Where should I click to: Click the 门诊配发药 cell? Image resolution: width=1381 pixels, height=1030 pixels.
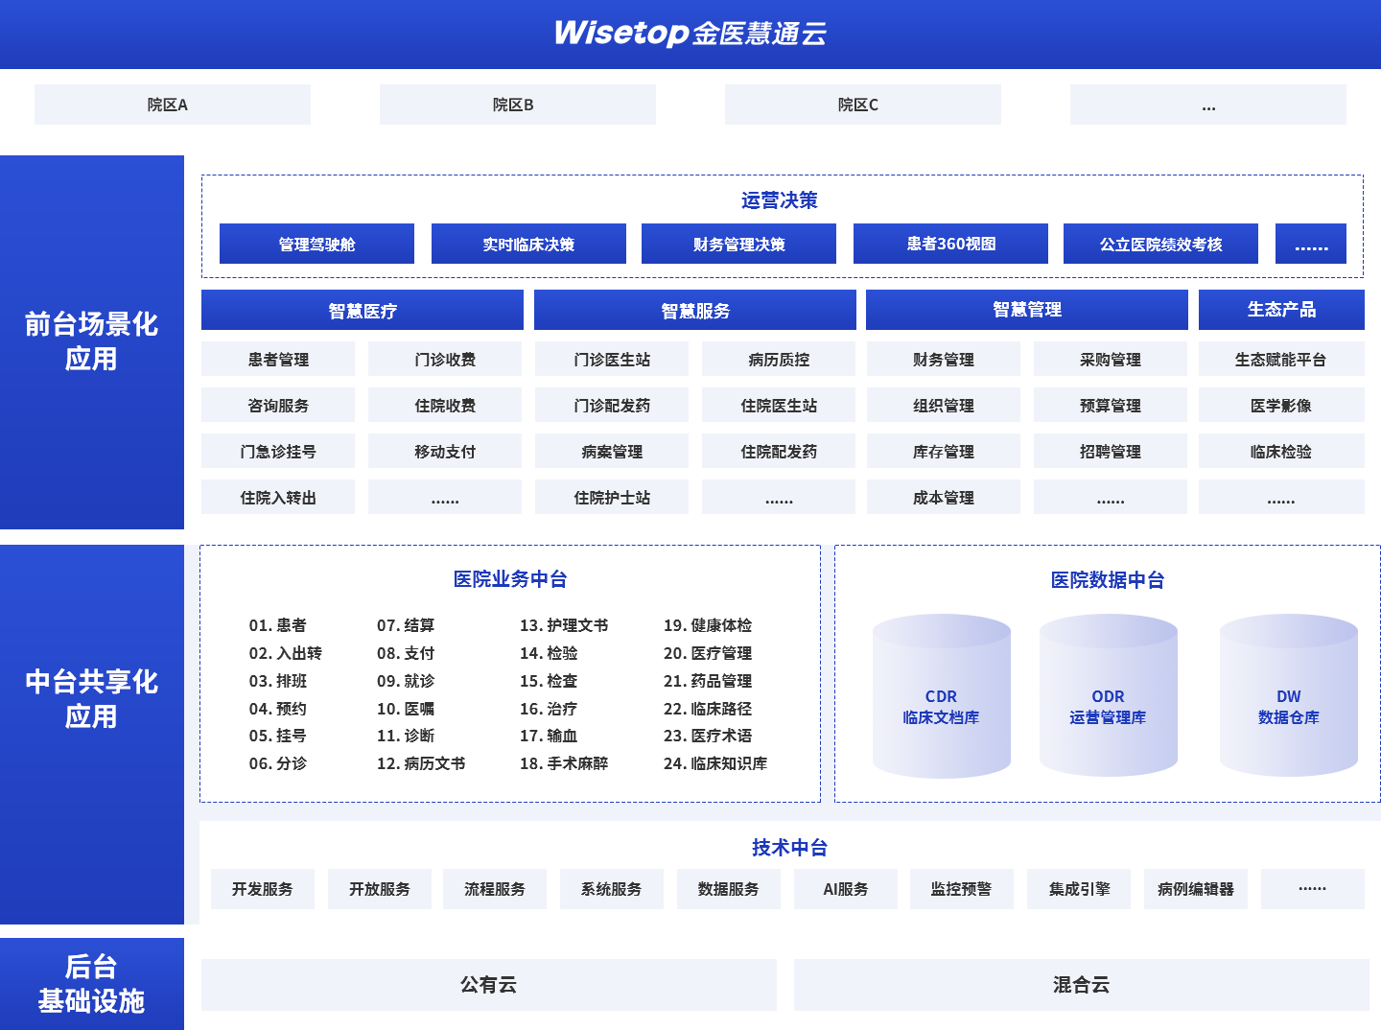(x=612, y=405)
